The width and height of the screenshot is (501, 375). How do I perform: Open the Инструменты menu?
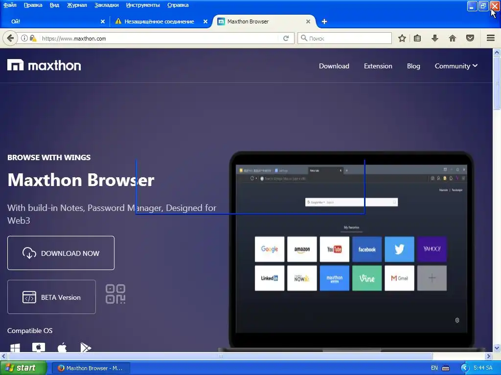tap(143, 5)
